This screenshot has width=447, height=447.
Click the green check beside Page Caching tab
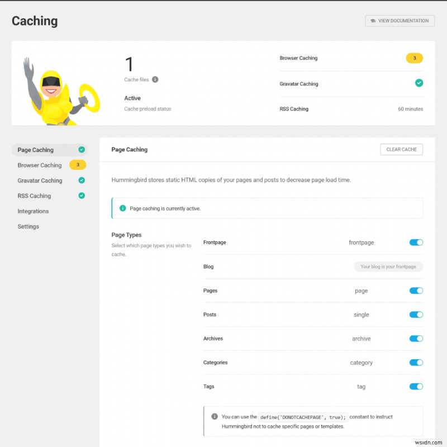pyautogui.click(x=82, y=150)
